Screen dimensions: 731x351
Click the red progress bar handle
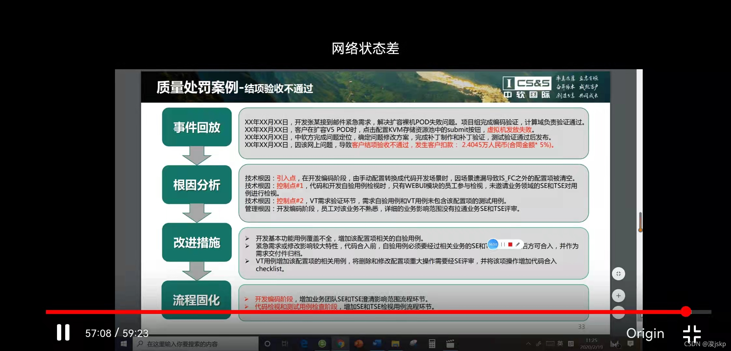click(x=686, y=312)
